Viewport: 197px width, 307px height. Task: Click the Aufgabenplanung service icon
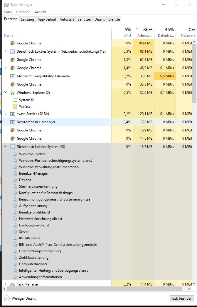click(15, 206)
